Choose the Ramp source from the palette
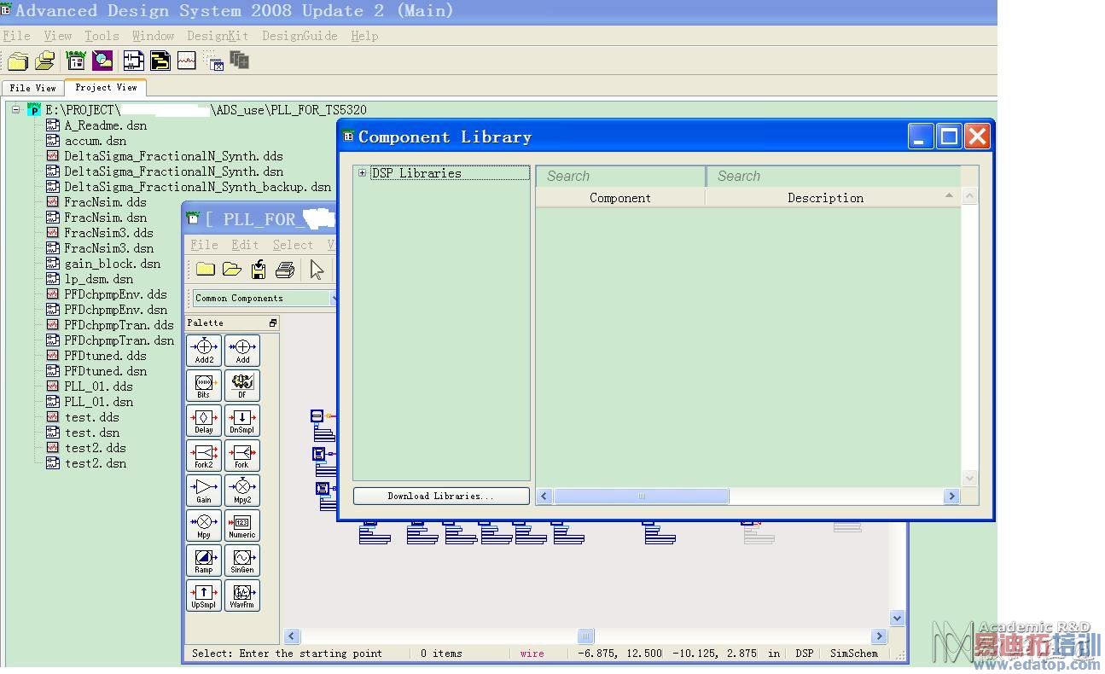Screen dimensions: 1105x674 click(204, 561)
